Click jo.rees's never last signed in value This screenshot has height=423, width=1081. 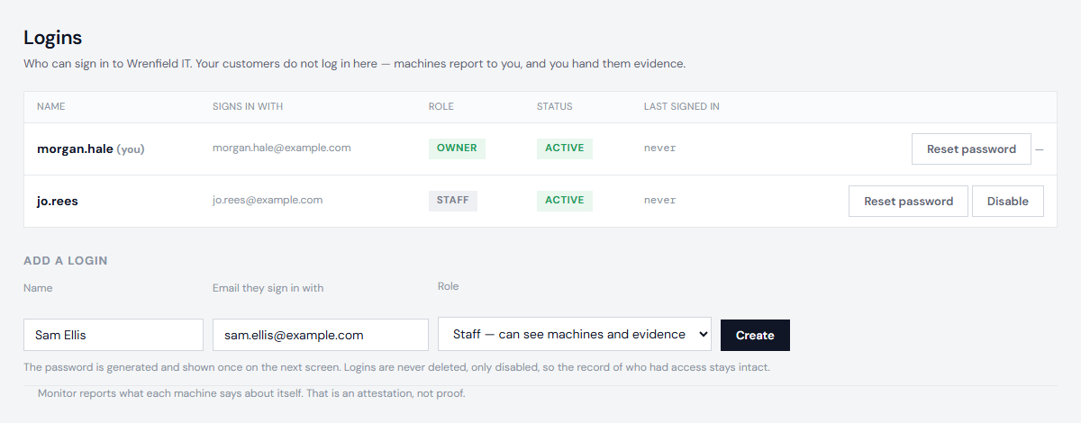point(660,201)
